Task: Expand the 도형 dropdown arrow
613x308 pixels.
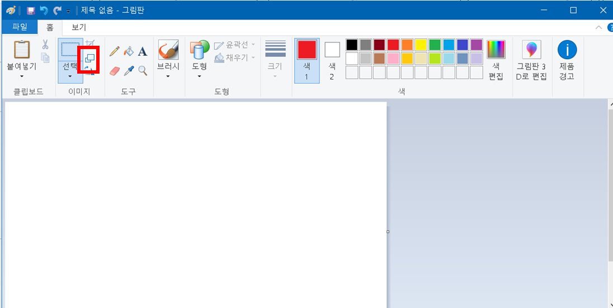Action: click(x=199, y=76)
